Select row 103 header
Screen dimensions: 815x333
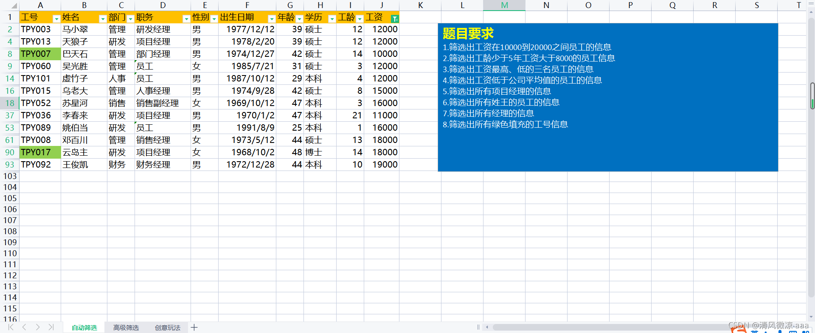pos(10,176)
